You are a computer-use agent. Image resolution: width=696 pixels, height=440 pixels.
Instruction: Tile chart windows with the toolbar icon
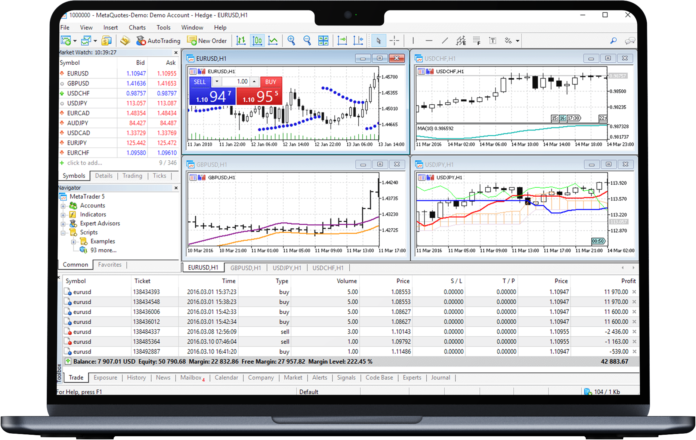323,40
